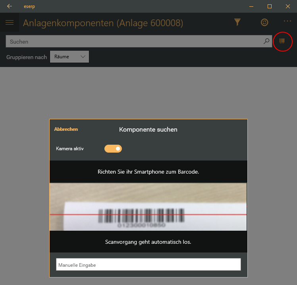Close the eserp application window
This screenshot has height=285, width=297.
coord(287,6)
